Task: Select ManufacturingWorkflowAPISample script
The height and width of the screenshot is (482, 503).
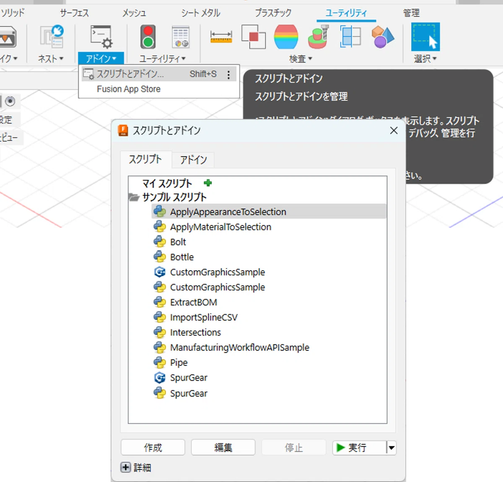Action: pos(240,348)
